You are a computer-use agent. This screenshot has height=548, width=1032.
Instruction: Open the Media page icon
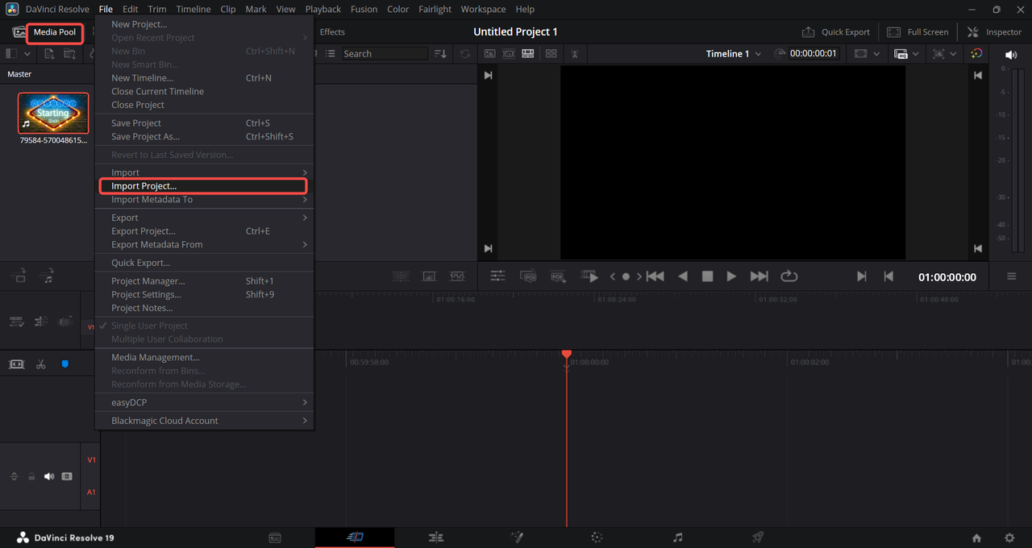point(275,538)
